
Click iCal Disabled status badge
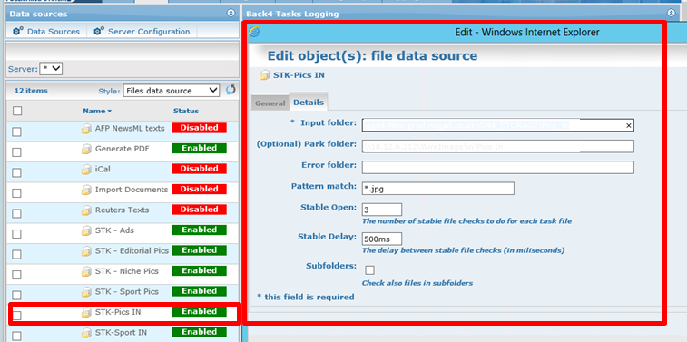200,169
